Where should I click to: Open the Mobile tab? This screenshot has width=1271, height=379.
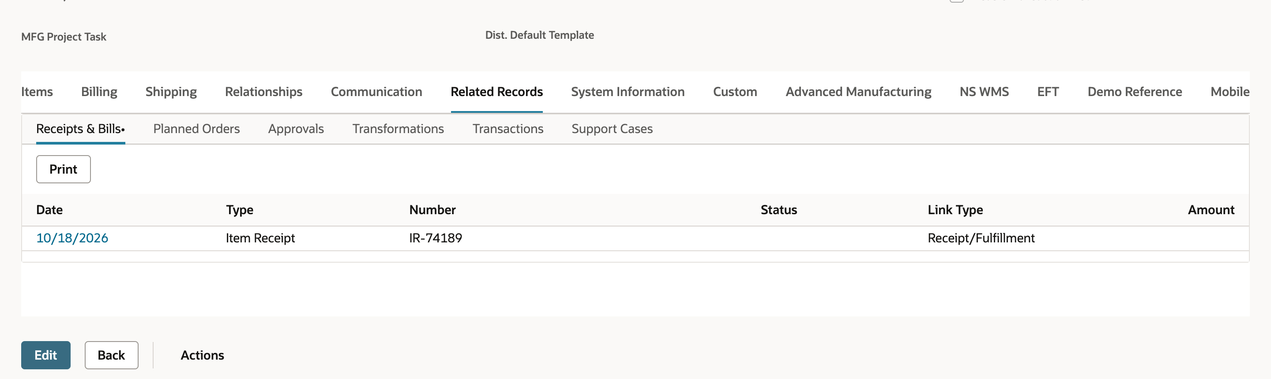point(1230,92)
